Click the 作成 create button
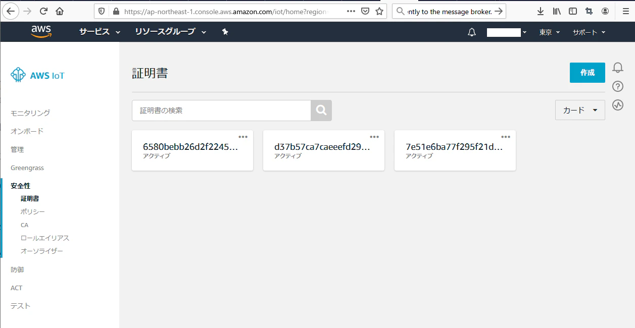The height and width of the screenshot is (328, 635). (x=588, y=73)
